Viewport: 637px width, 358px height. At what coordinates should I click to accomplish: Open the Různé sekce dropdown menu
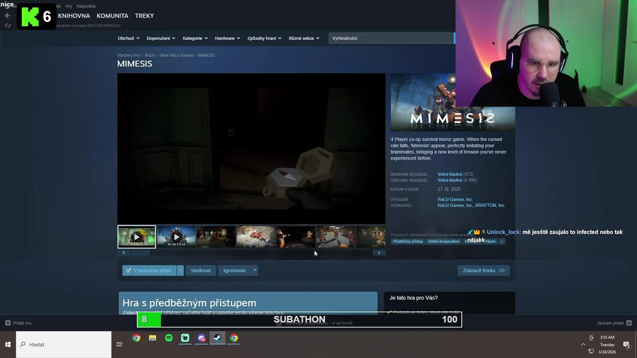(x=304, y=38)
